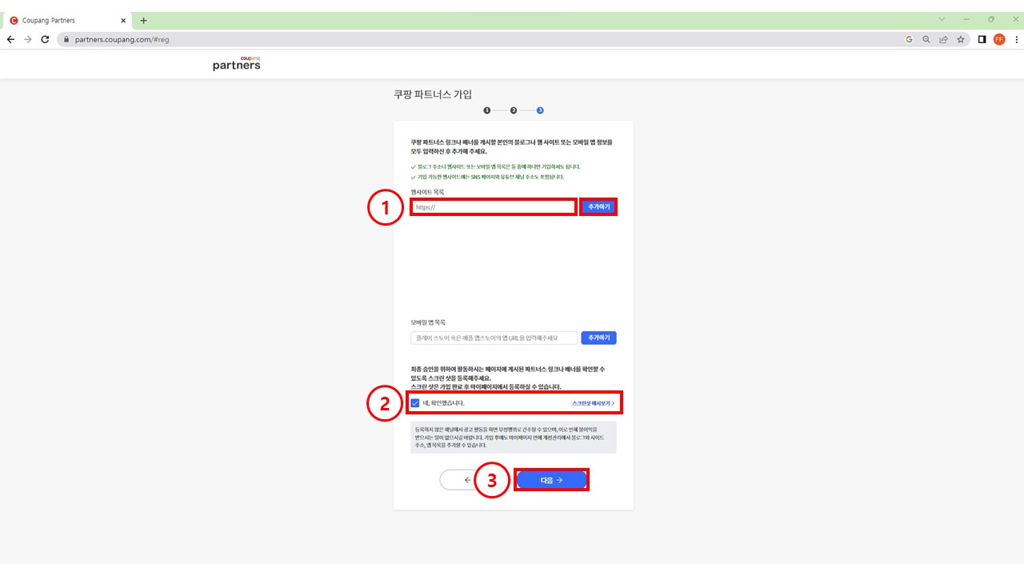Select the Coupang Partners tab
The height and width of the screenshot is (576, 1024).
pos(66,21)
